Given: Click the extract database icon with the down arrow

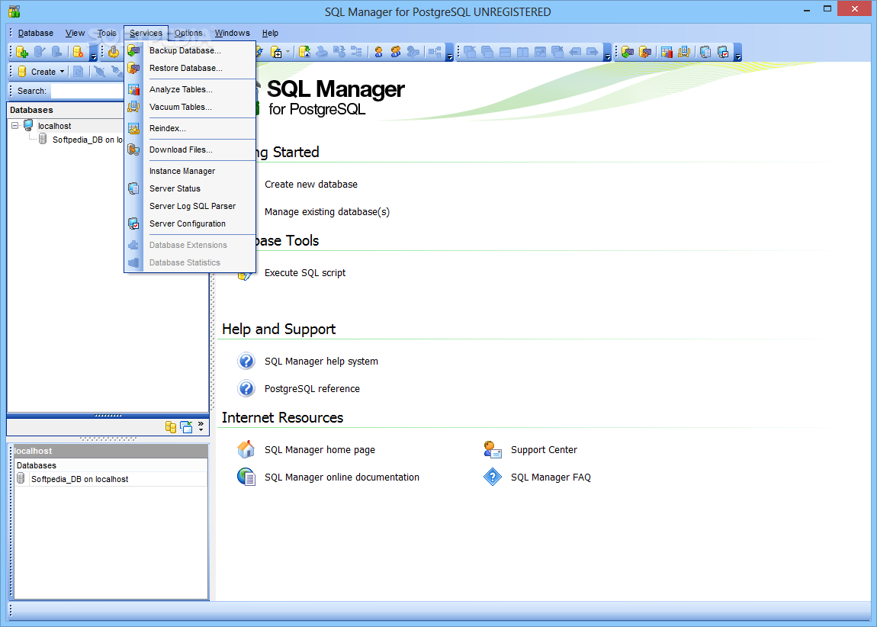Looking at the screenshot, I should [304, 52].
